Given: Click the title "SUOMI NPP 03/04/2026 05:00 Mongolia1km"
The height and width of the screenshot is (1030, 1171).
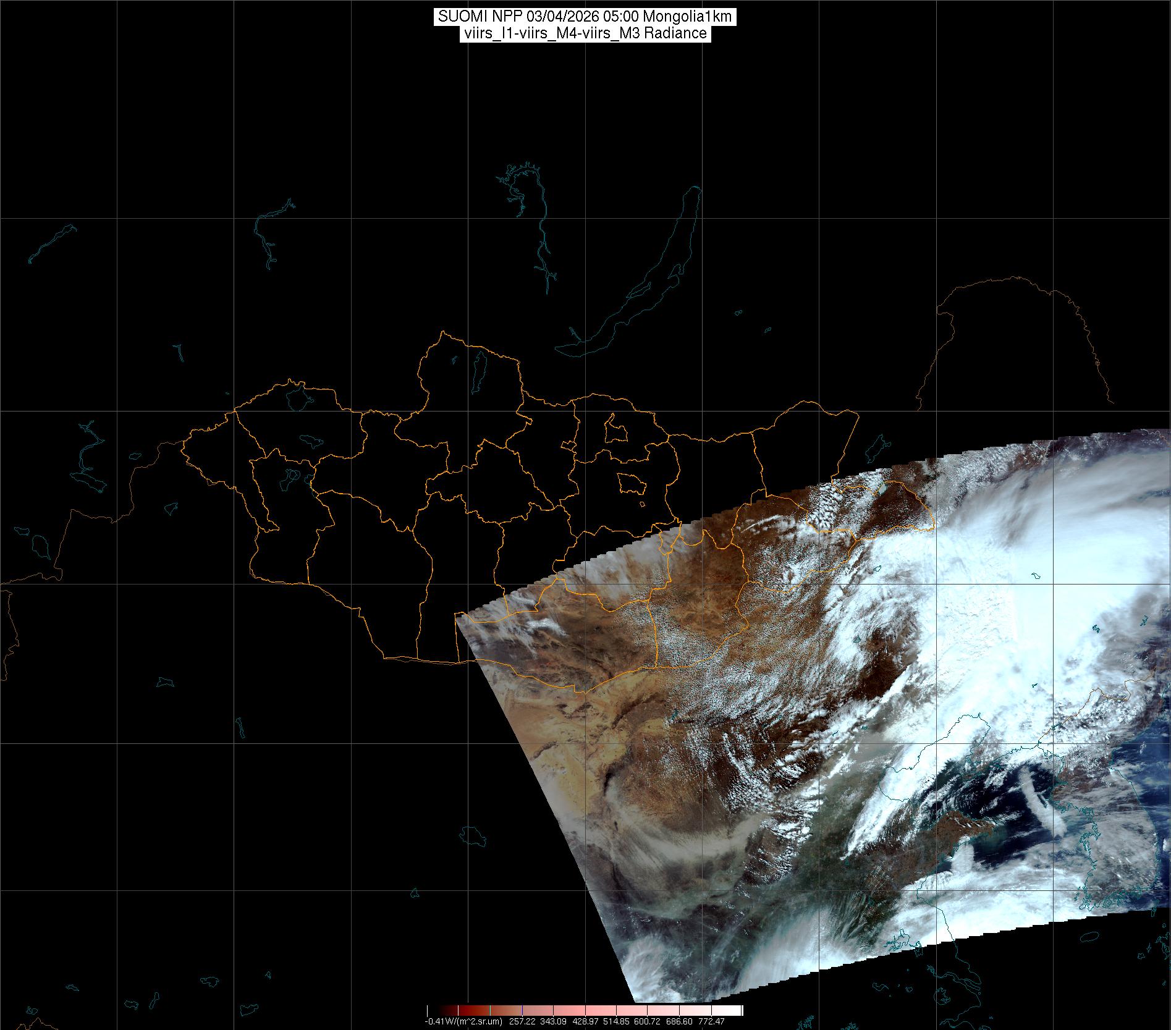Looking at the screenshot, I should pyautogui.click(x=585, y=17).
